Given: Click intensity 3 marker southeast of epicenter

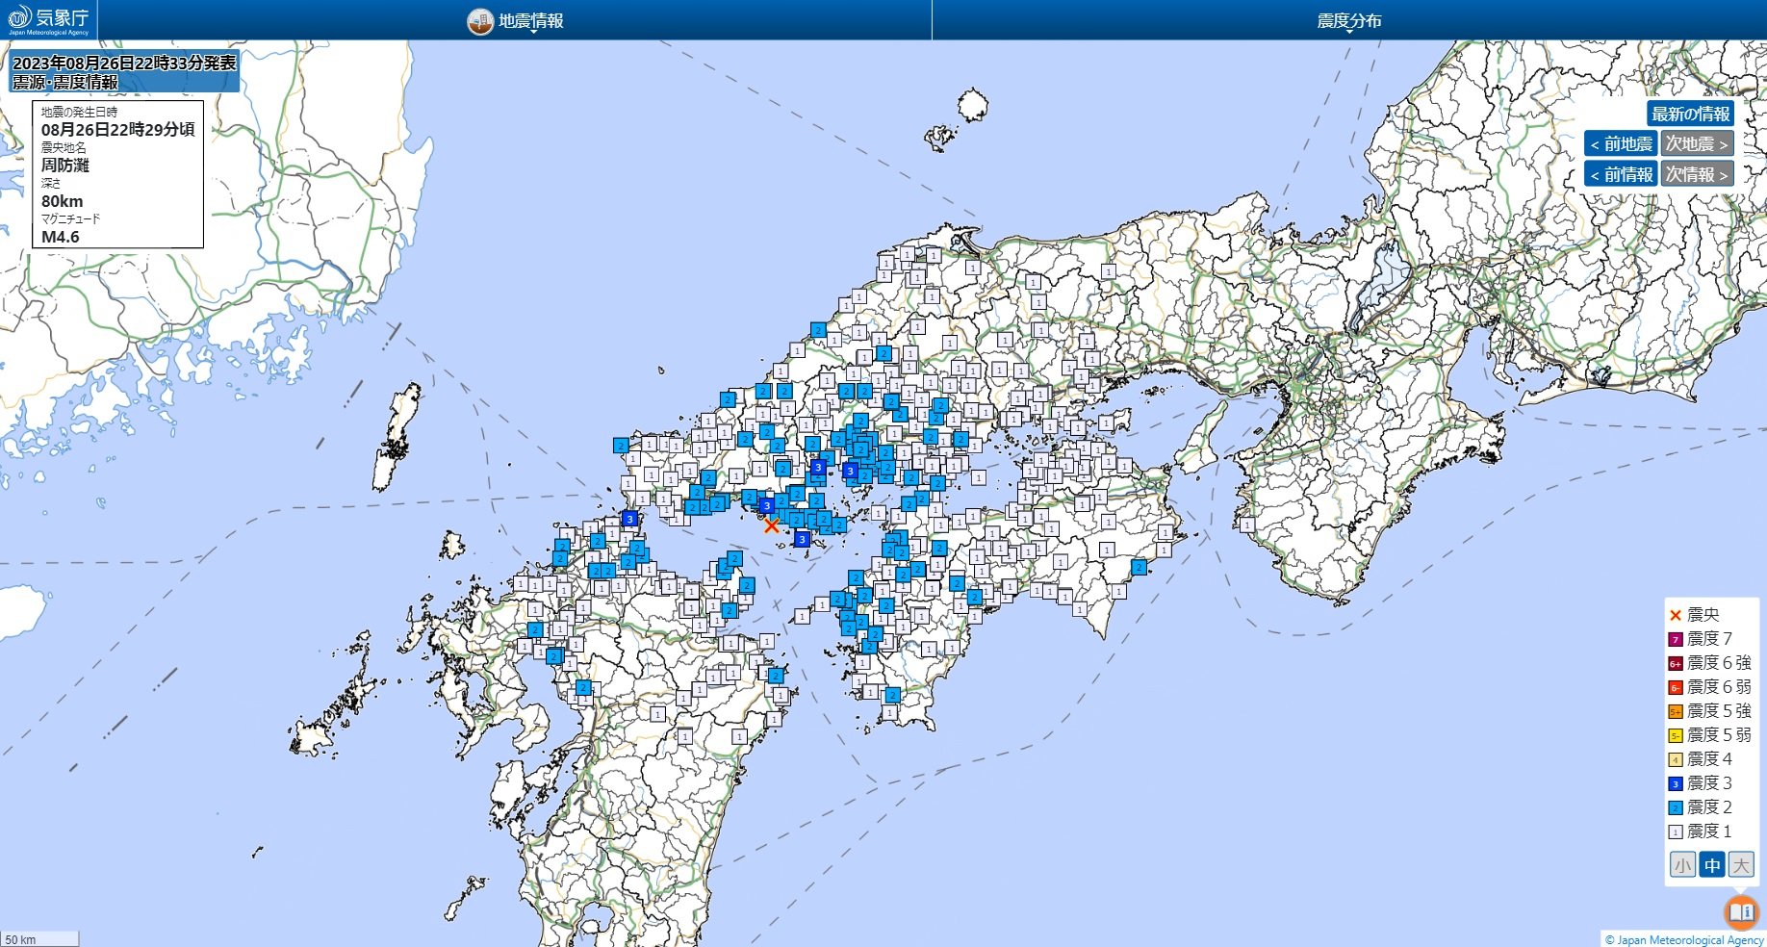Looking at the screenshot, I should point(802,539).
